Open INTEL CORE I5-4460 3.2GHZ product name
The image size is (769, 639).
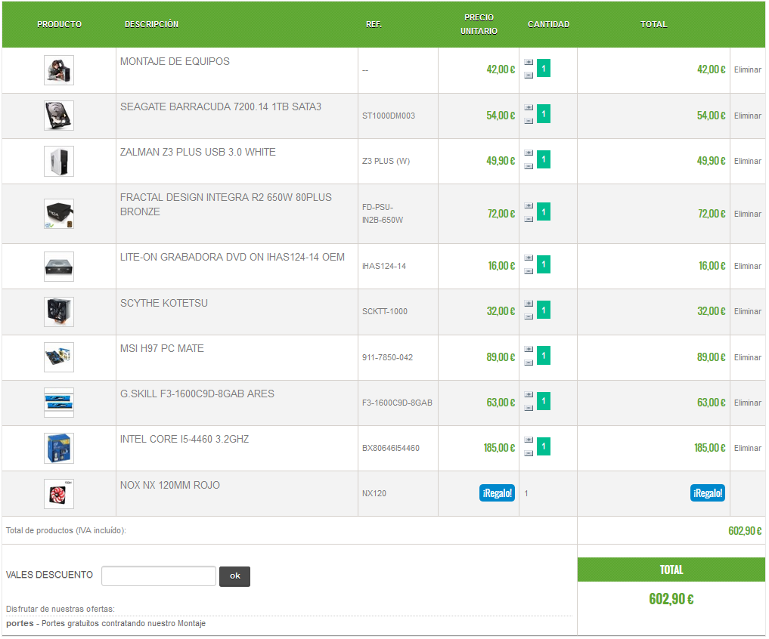184,440
